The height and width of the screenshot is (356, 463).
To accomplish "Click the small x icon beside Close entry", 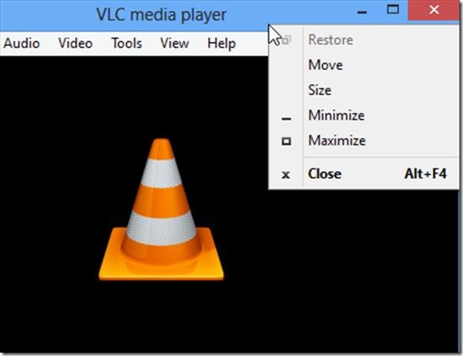I will (x=286, y=175).
